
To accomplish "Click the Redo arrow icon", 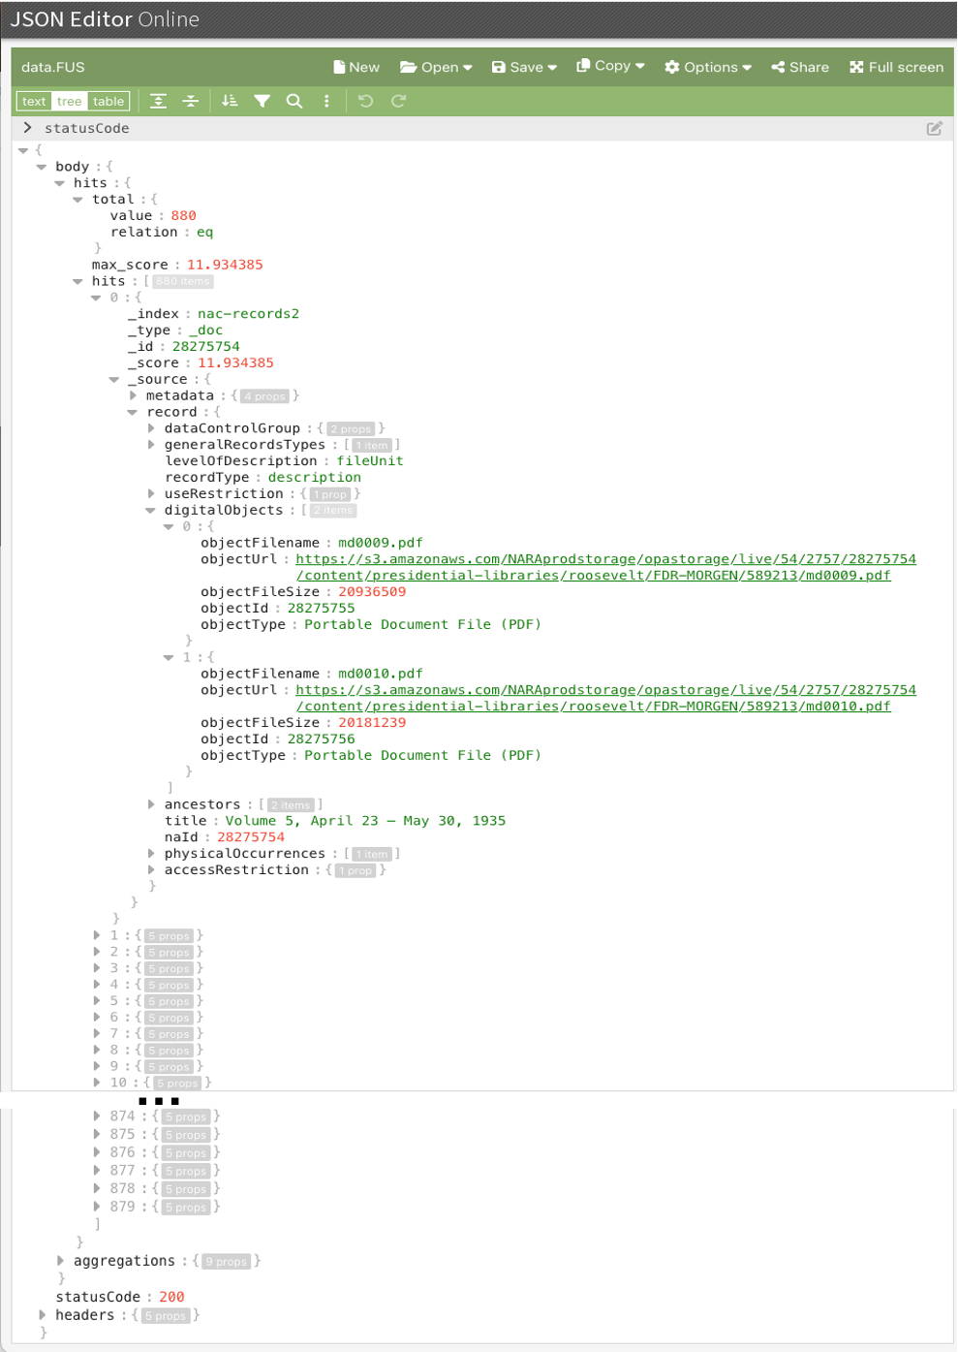I will [x=398, y=101].
